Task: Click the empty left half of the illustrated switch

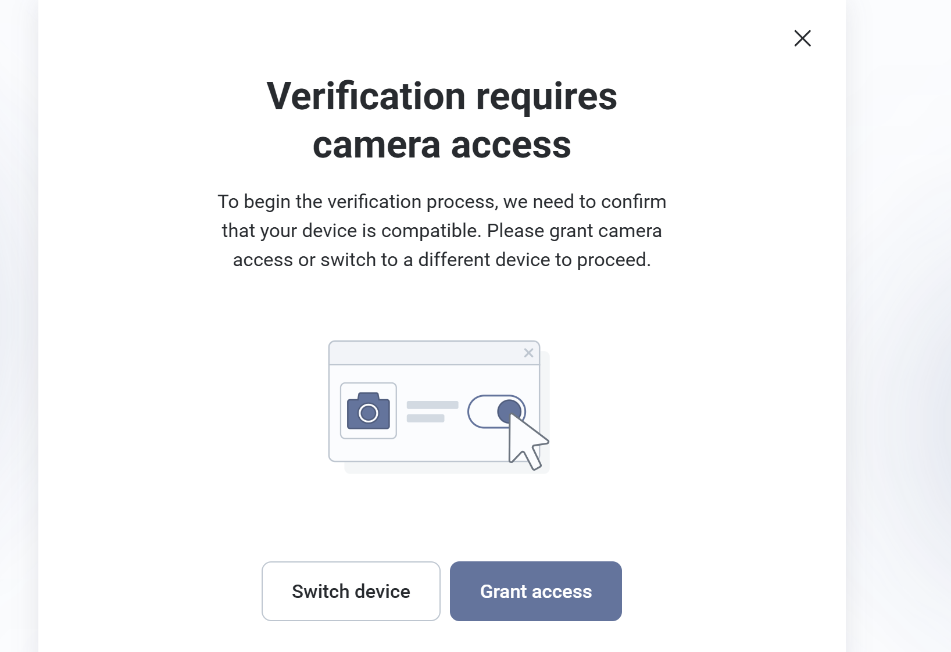Action: [x=481, y=411]
